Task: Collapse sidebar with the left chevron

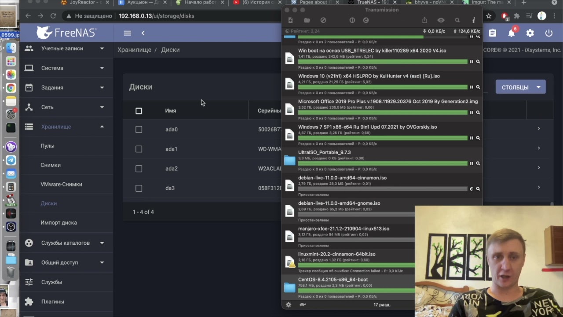Action: pyautogui.click(x=143, y=33)
